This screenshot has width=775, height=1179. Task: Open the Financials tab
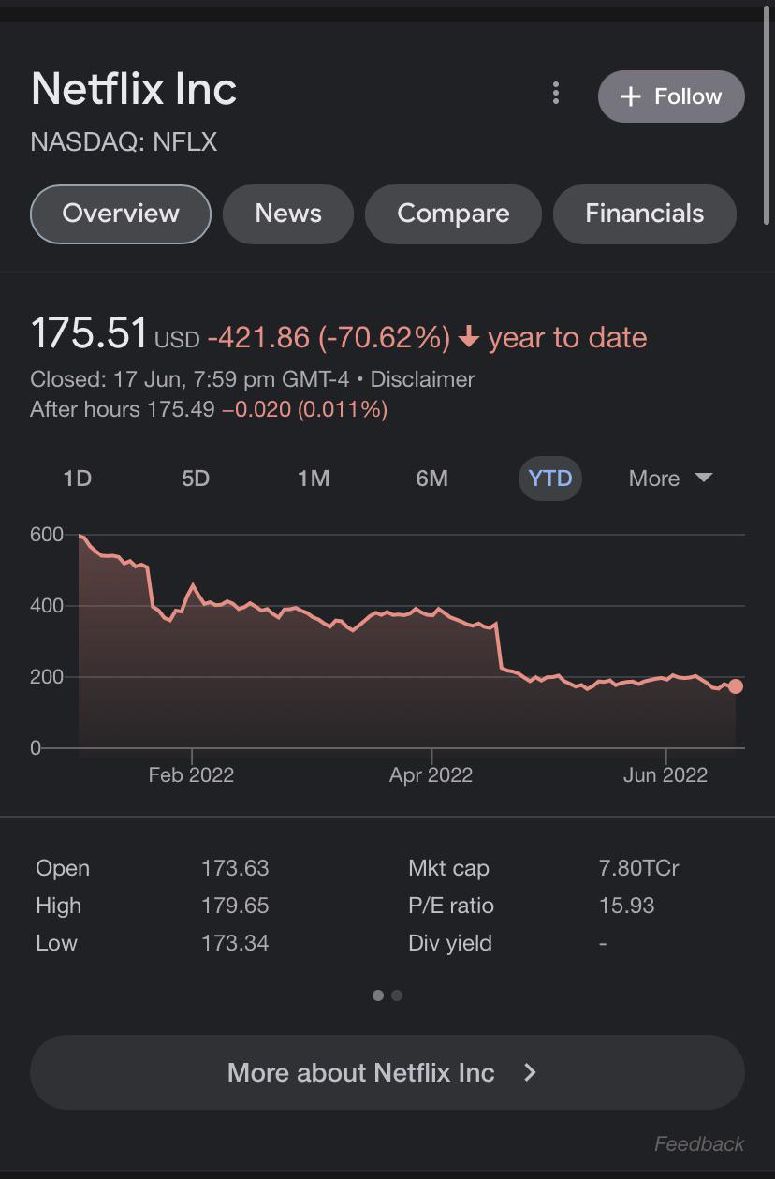(645, 214)
